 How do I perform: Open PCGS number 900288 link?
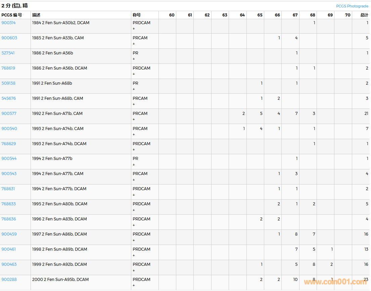[x=9, y=280]
